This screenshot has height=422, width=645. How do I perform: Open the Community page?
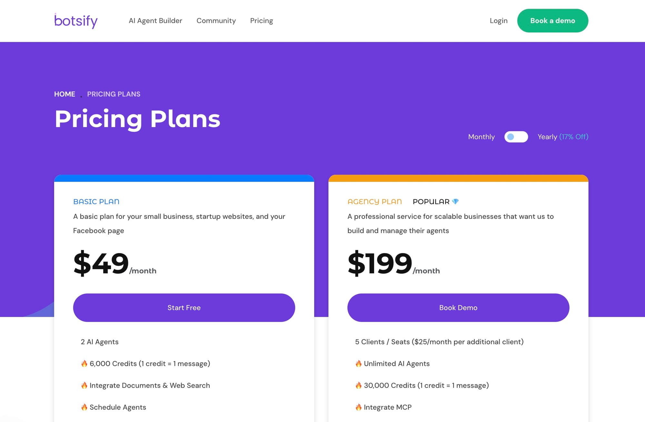(x=216, y=21)
